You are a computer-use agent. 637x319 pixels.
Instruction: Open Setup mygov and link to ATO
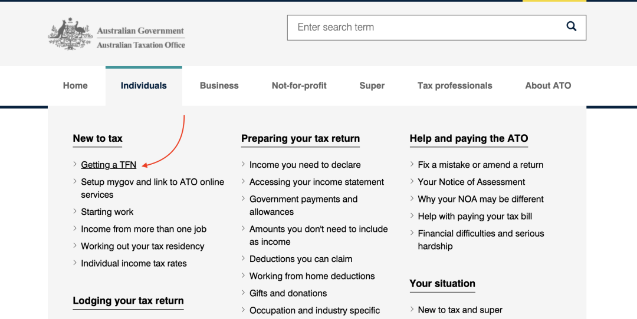pyautogui.click(x=152, y=188)
